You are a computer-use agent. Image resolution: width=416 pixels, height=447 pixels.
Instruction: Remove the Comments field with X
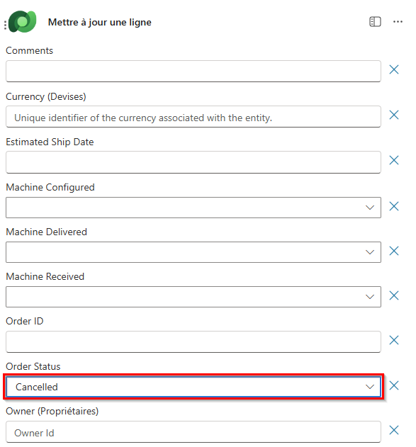[394, 69]
